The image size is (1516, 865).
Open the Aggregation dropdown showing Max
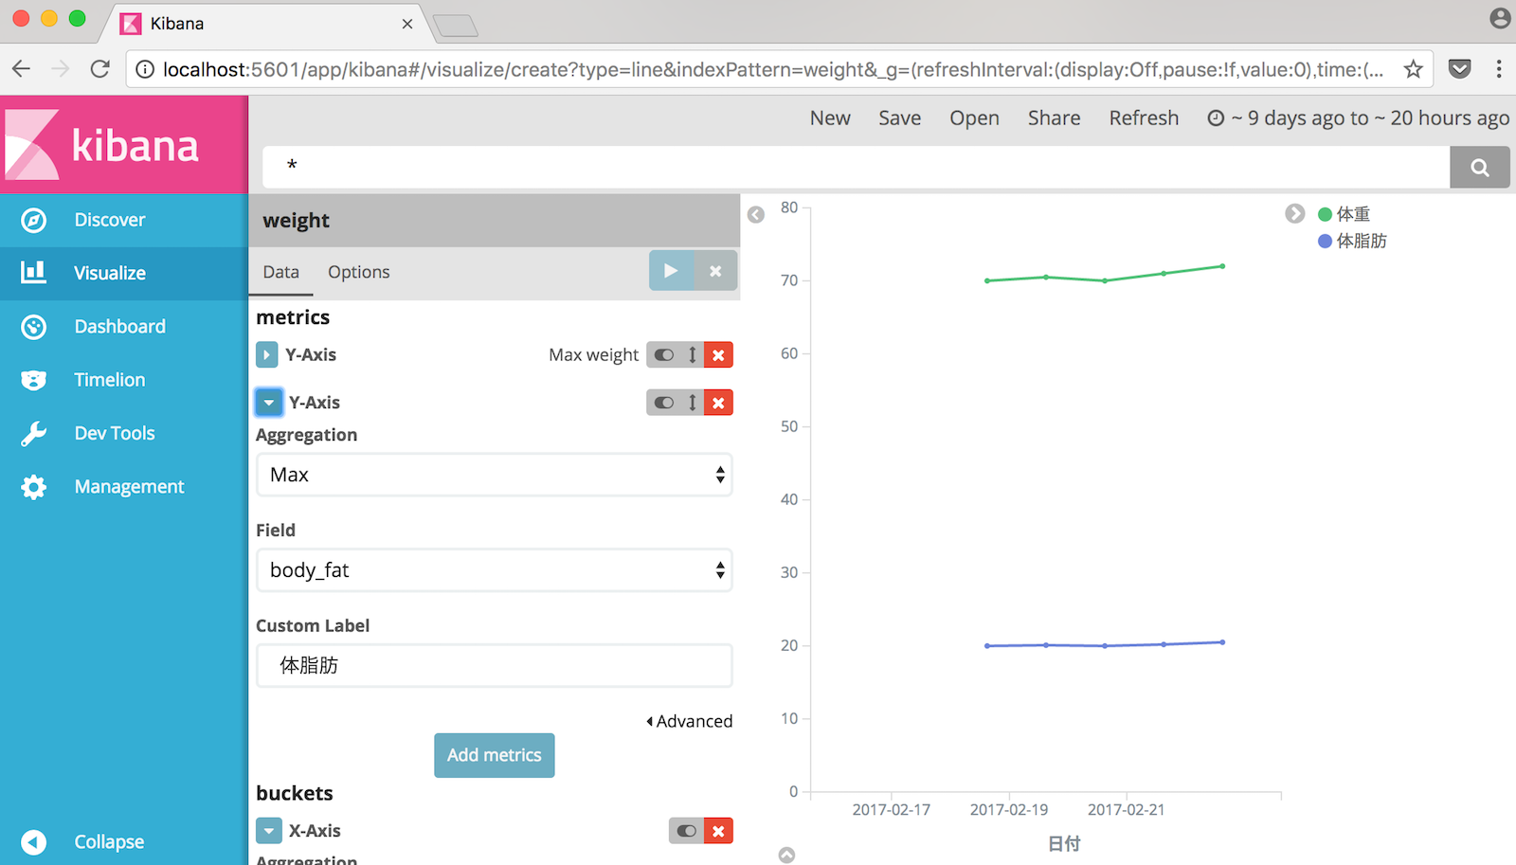coord(494,475)
